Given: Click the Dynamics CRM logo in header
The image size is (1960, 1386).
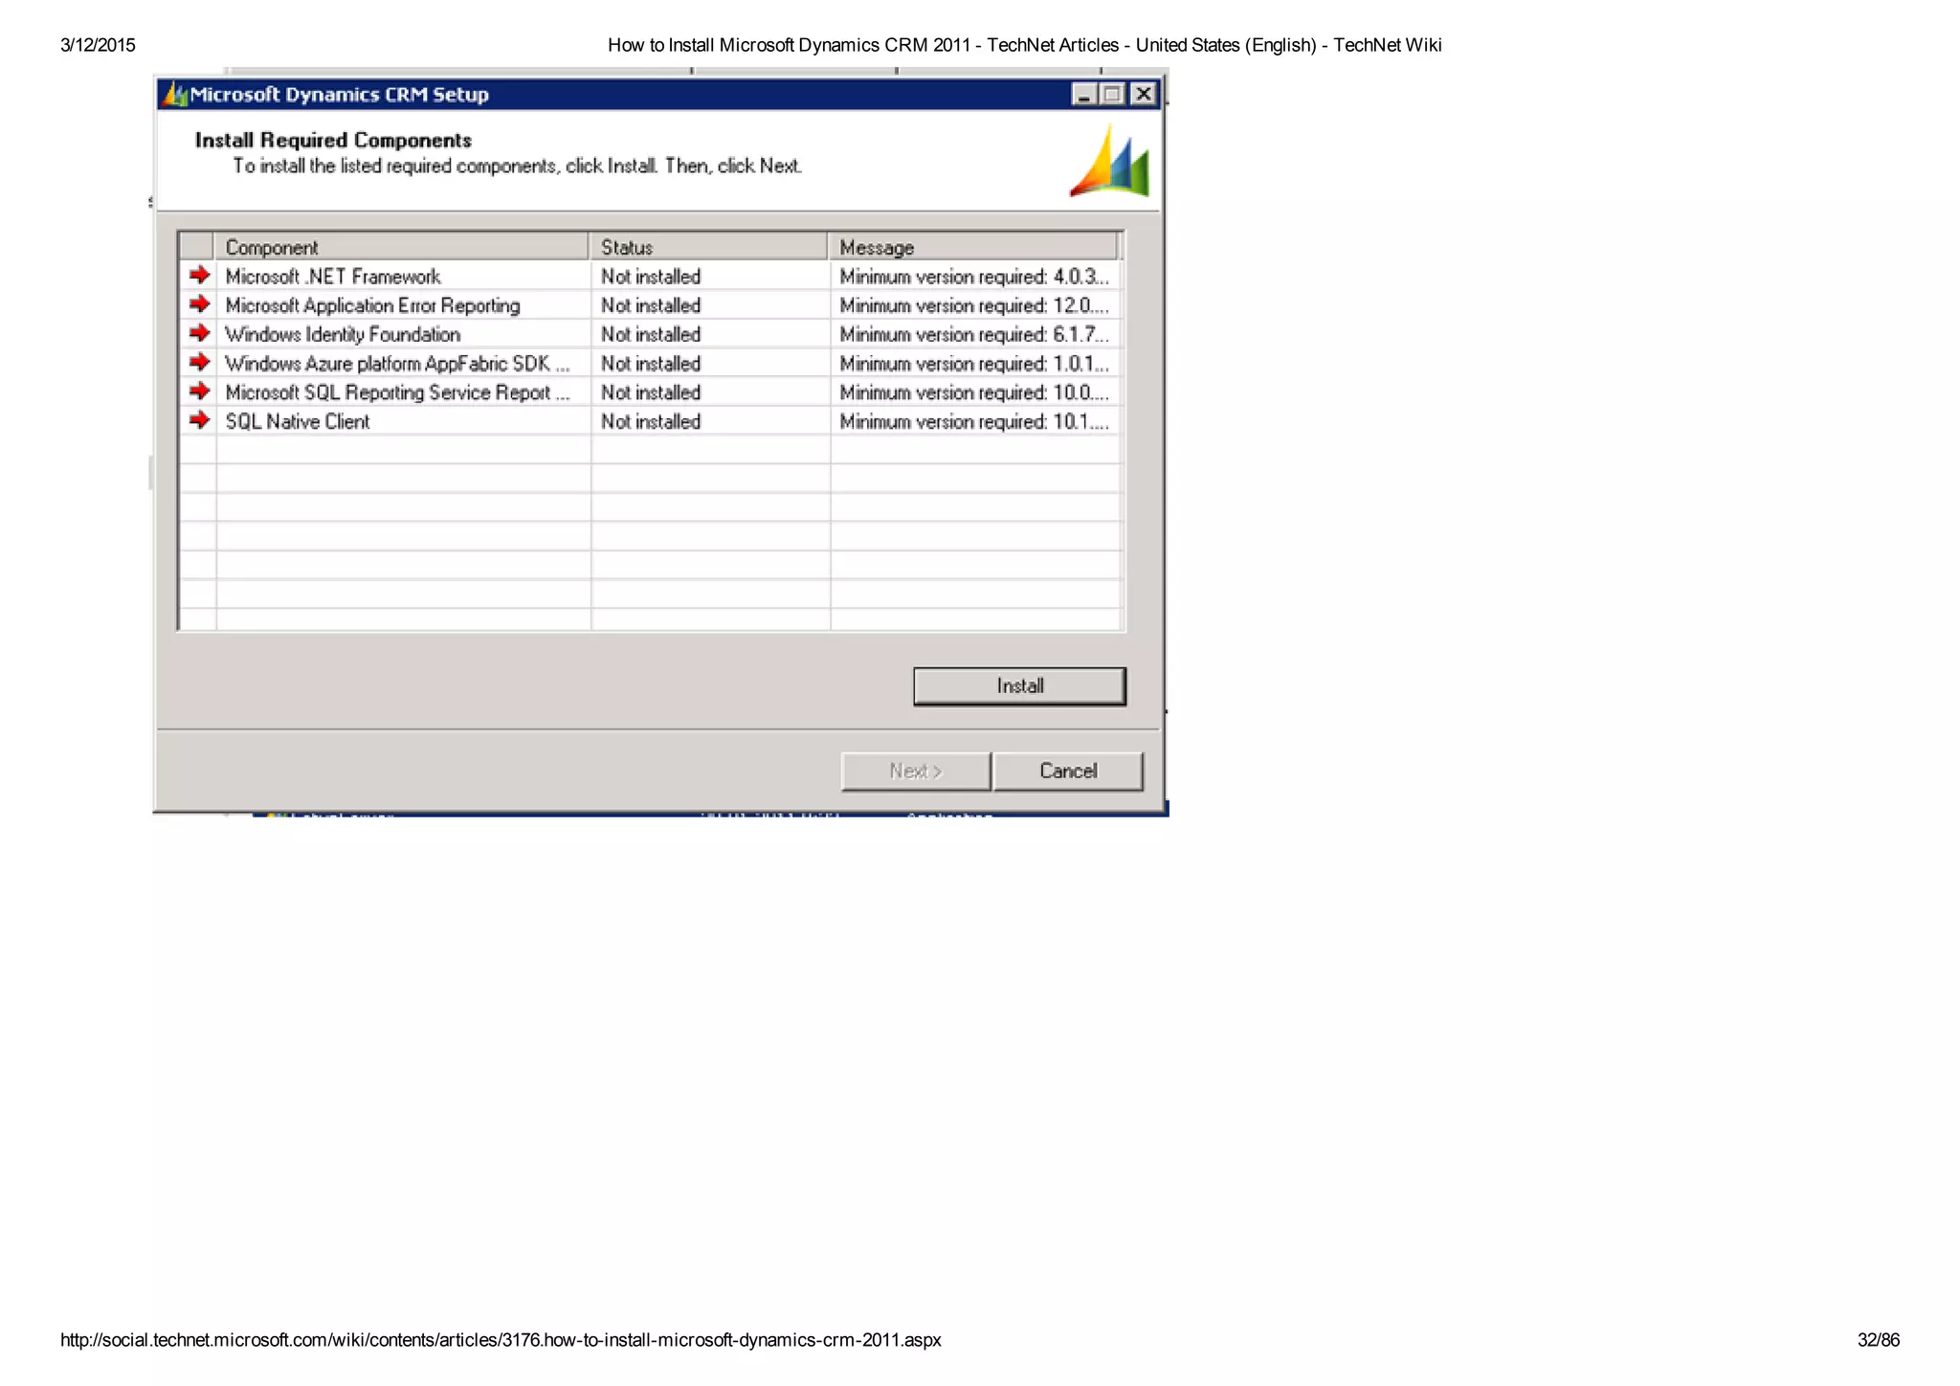Looking at the screenshot, I should click(x=1110, y=161).
